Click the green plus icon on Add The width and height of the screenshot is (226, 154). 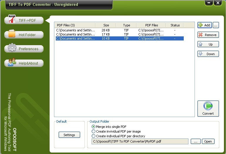point(200,25)
